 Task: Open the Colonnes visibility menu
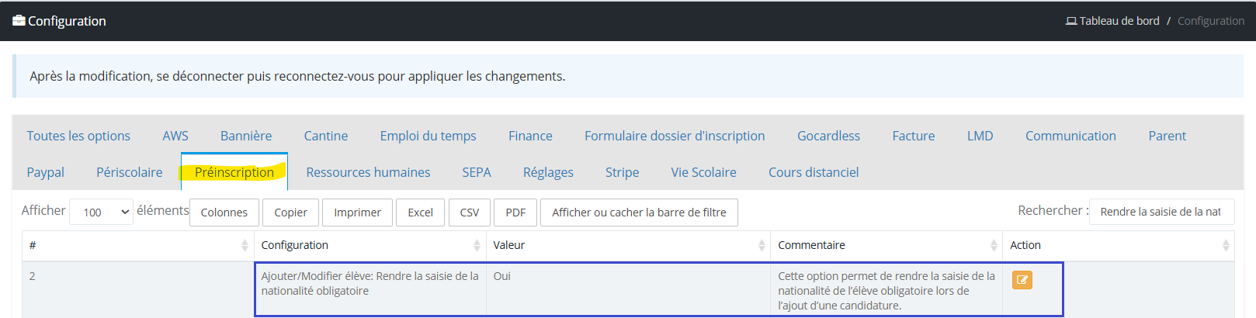(x=224, y=213)
